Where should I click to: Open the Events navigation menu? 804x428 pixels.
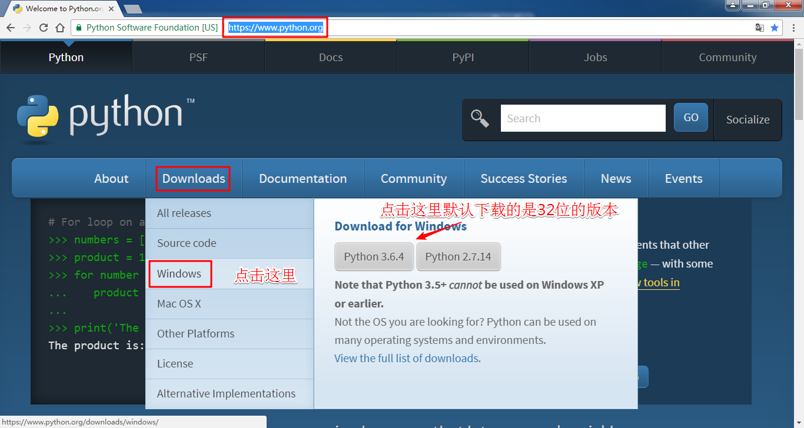[x=684, y=179]
